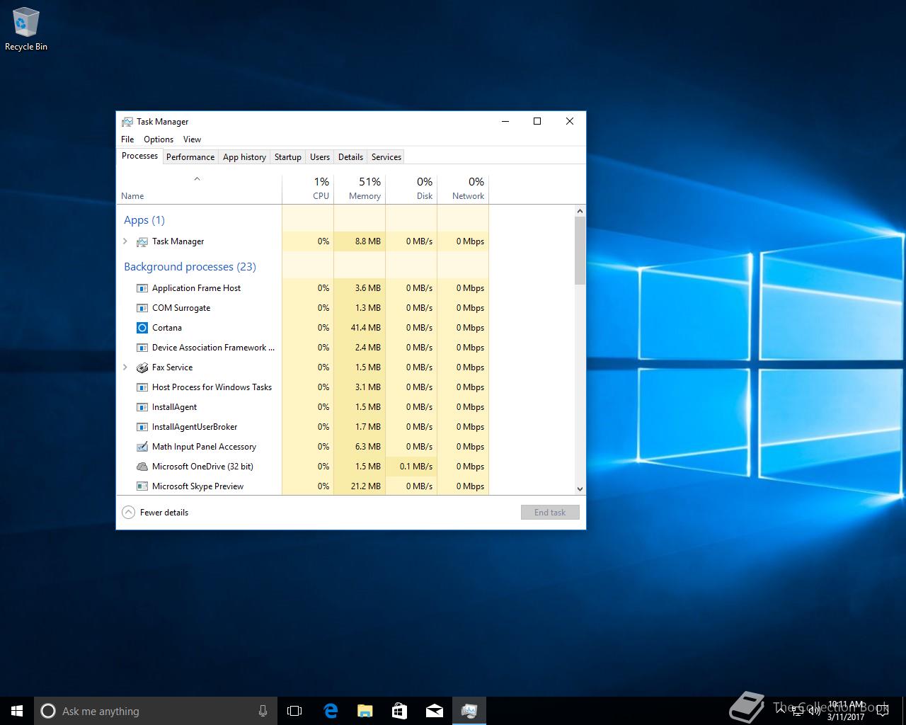Click the Background processes (23) heading
Screen dimensions: 906x725
tap(190, 267)
